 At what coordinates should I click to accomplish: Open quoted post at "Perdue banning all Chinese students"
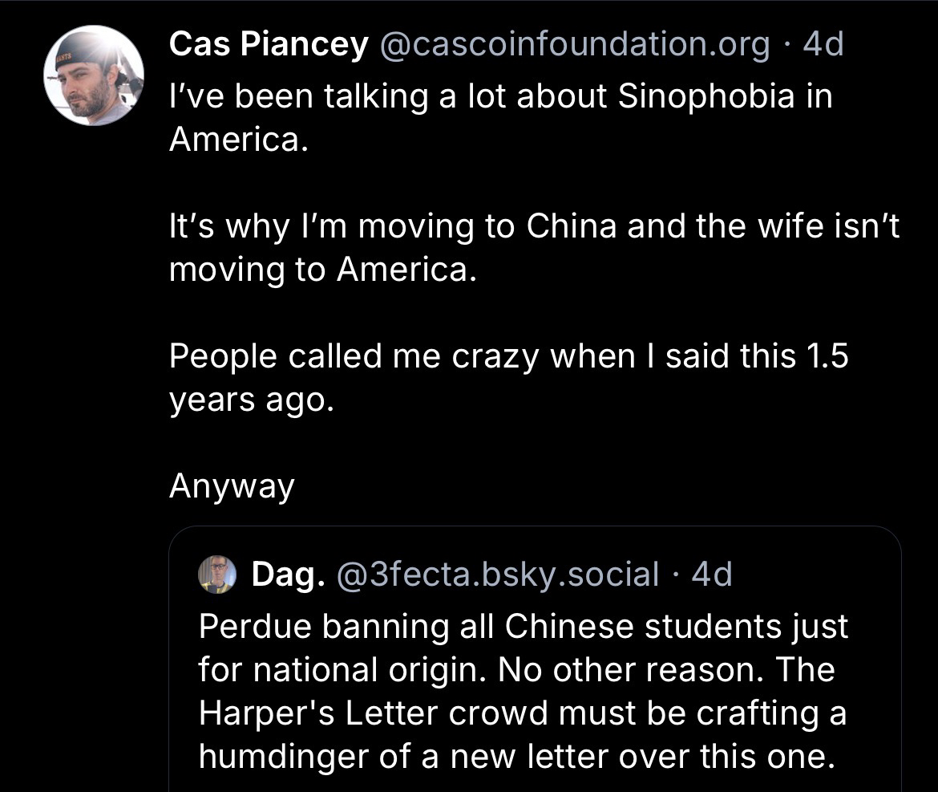click(523, 627)
